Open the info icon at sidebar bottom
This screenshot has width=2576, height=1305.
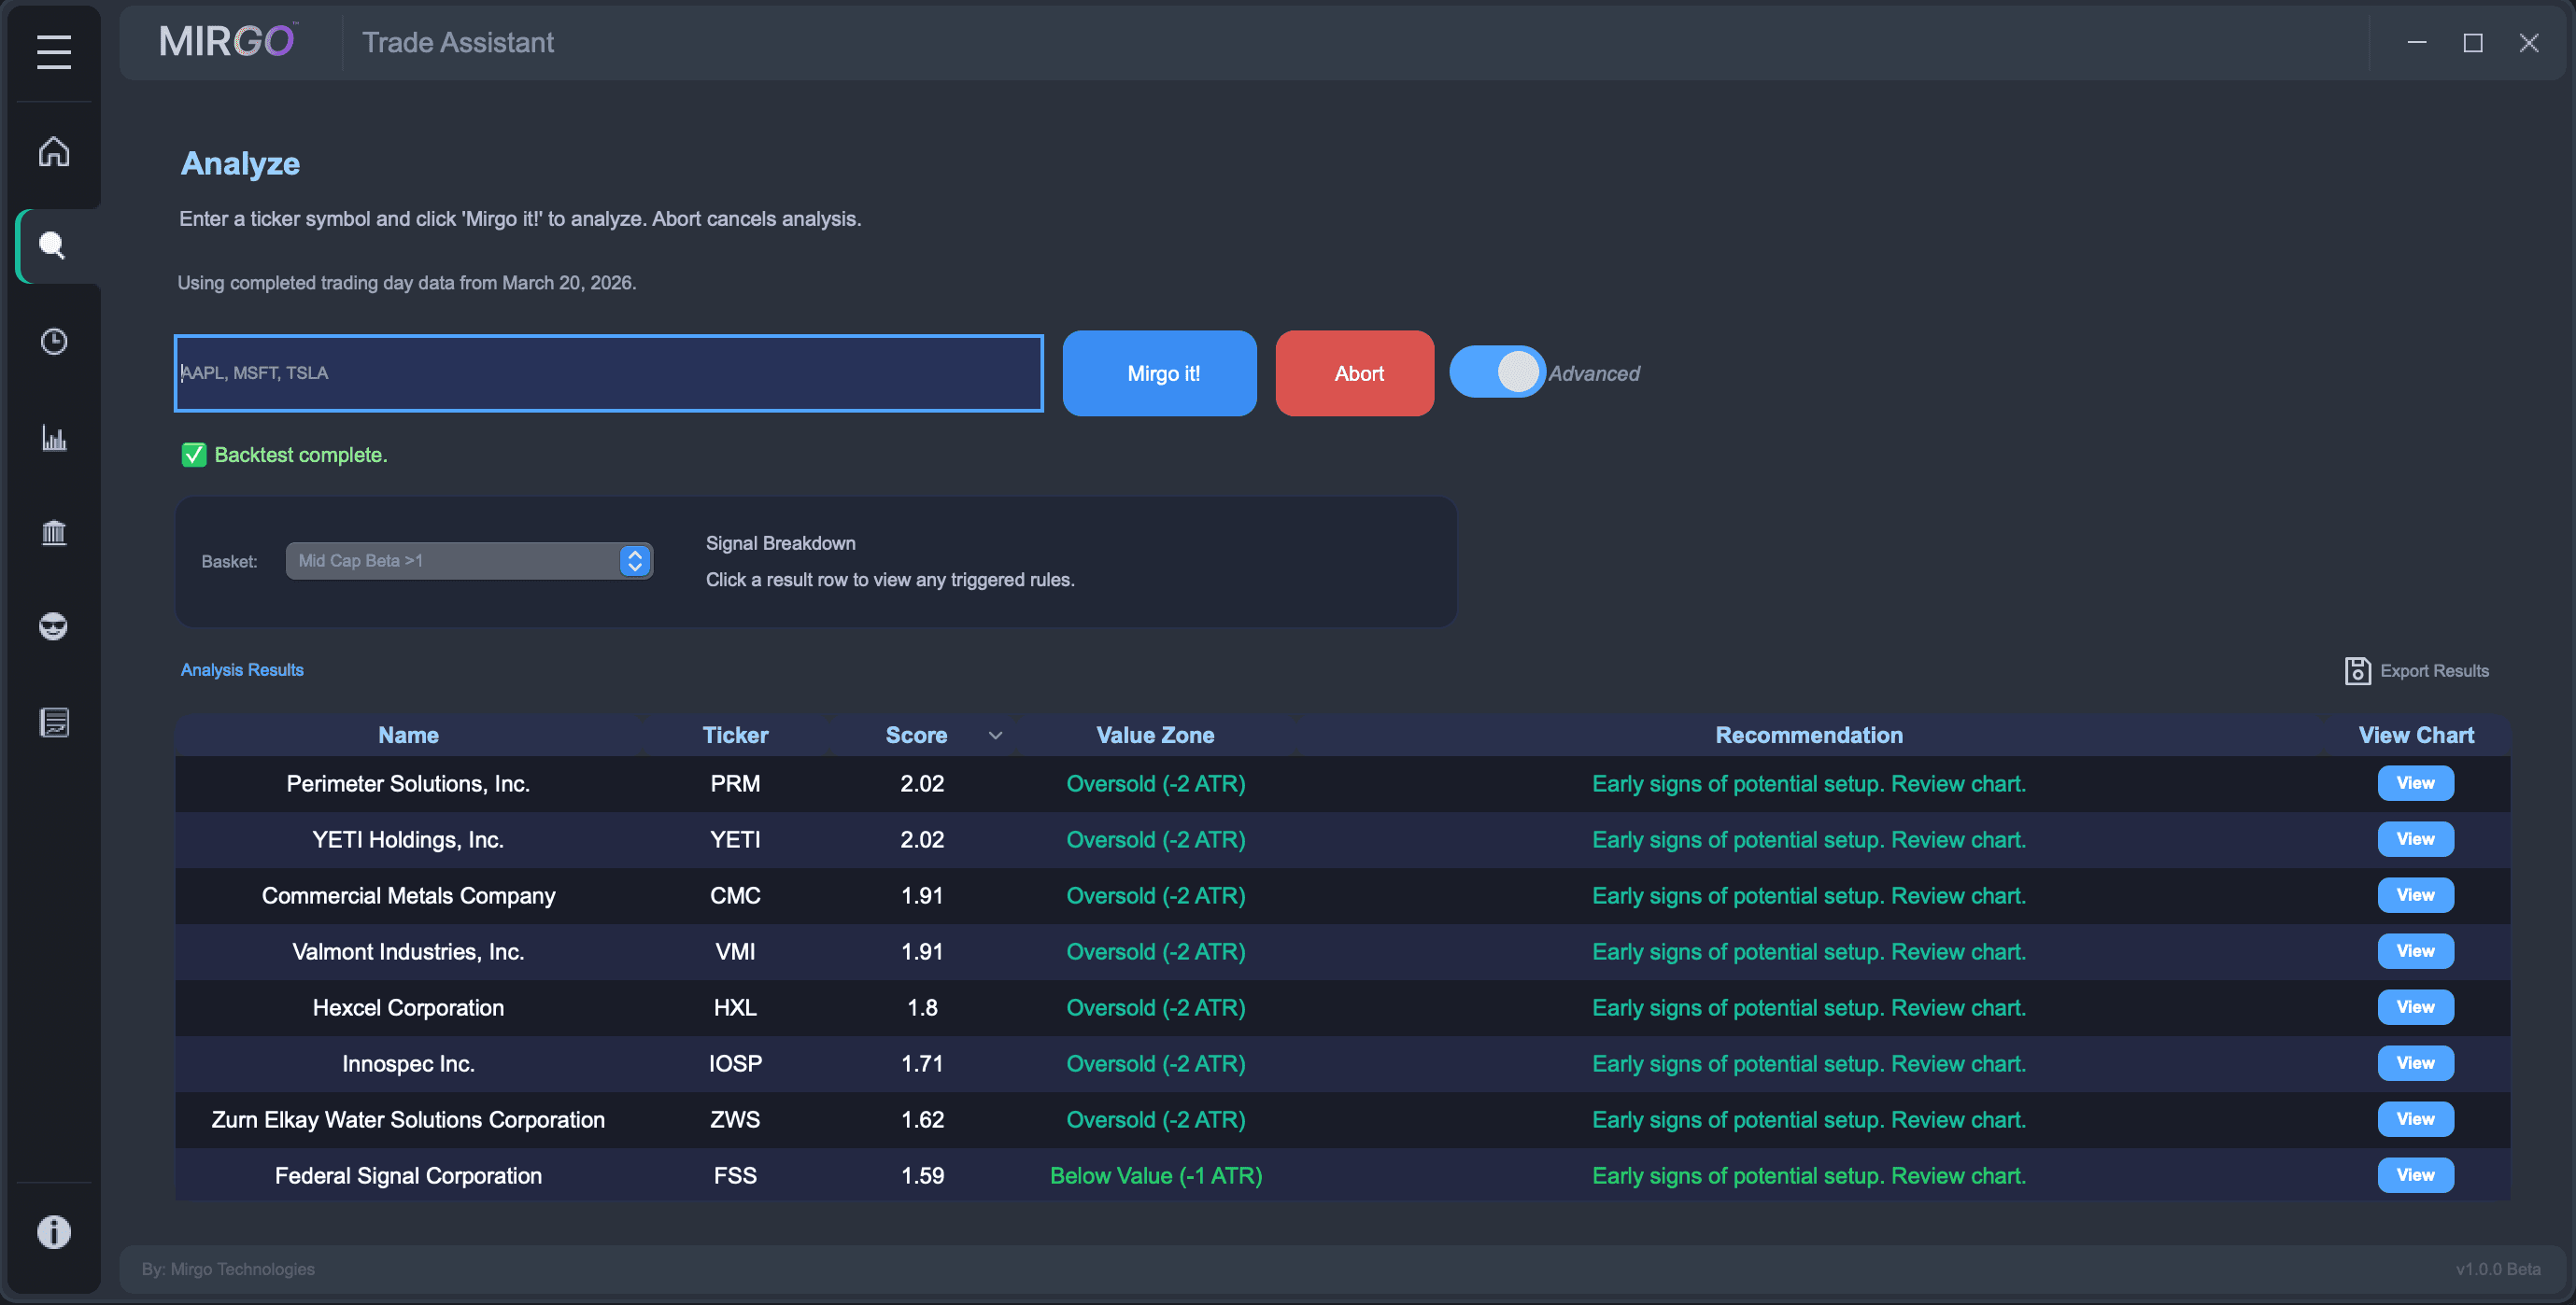click(54, 1232)
